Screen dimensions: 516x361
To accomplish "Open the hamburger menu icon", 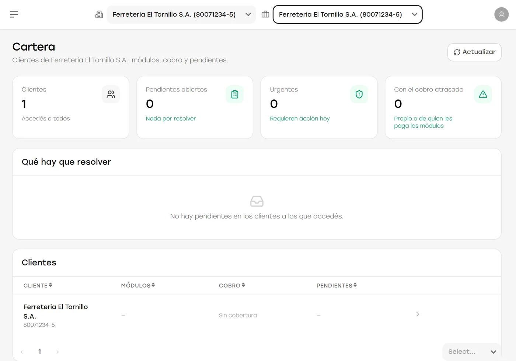I will click(14, 14).
